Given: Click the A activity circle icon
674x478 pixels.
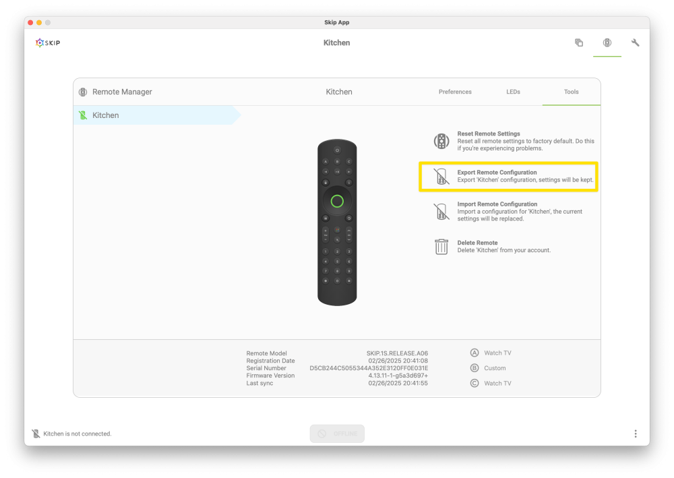Looking at the screenshot, I should coord(474,353).
